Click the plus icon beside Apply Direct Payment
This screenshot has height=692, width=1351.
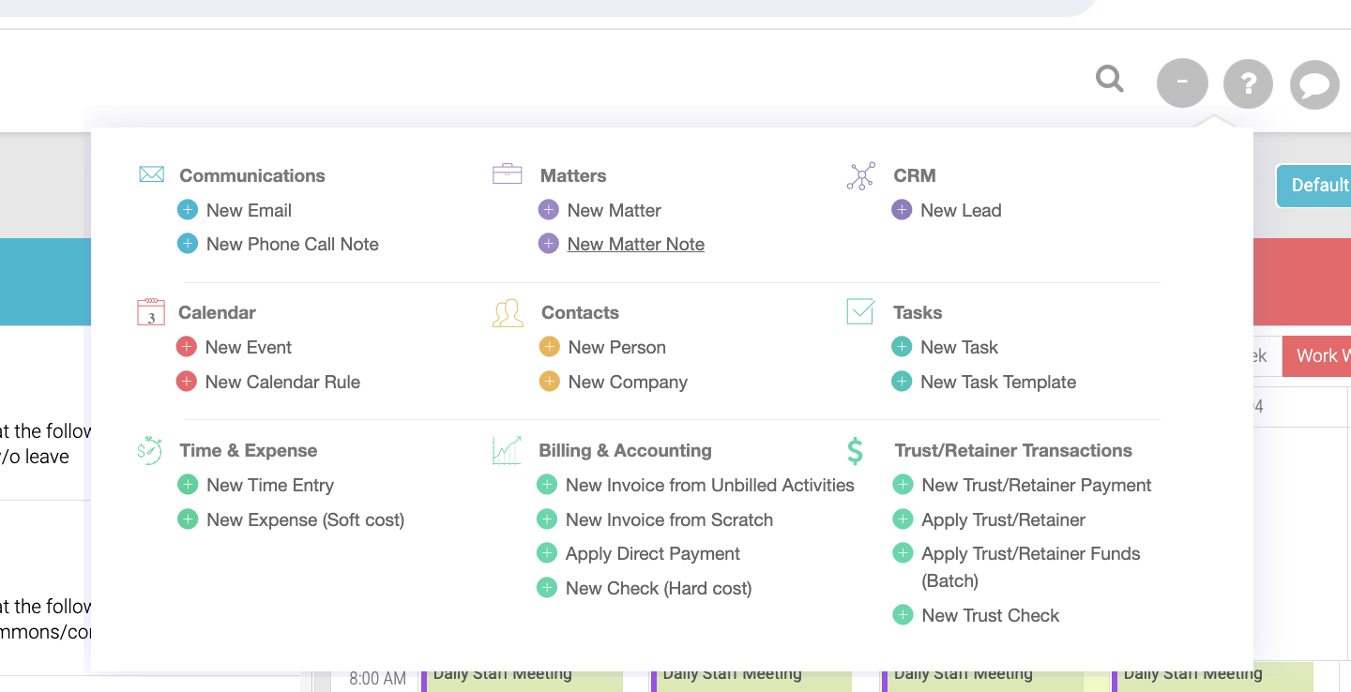coord(547,553)
